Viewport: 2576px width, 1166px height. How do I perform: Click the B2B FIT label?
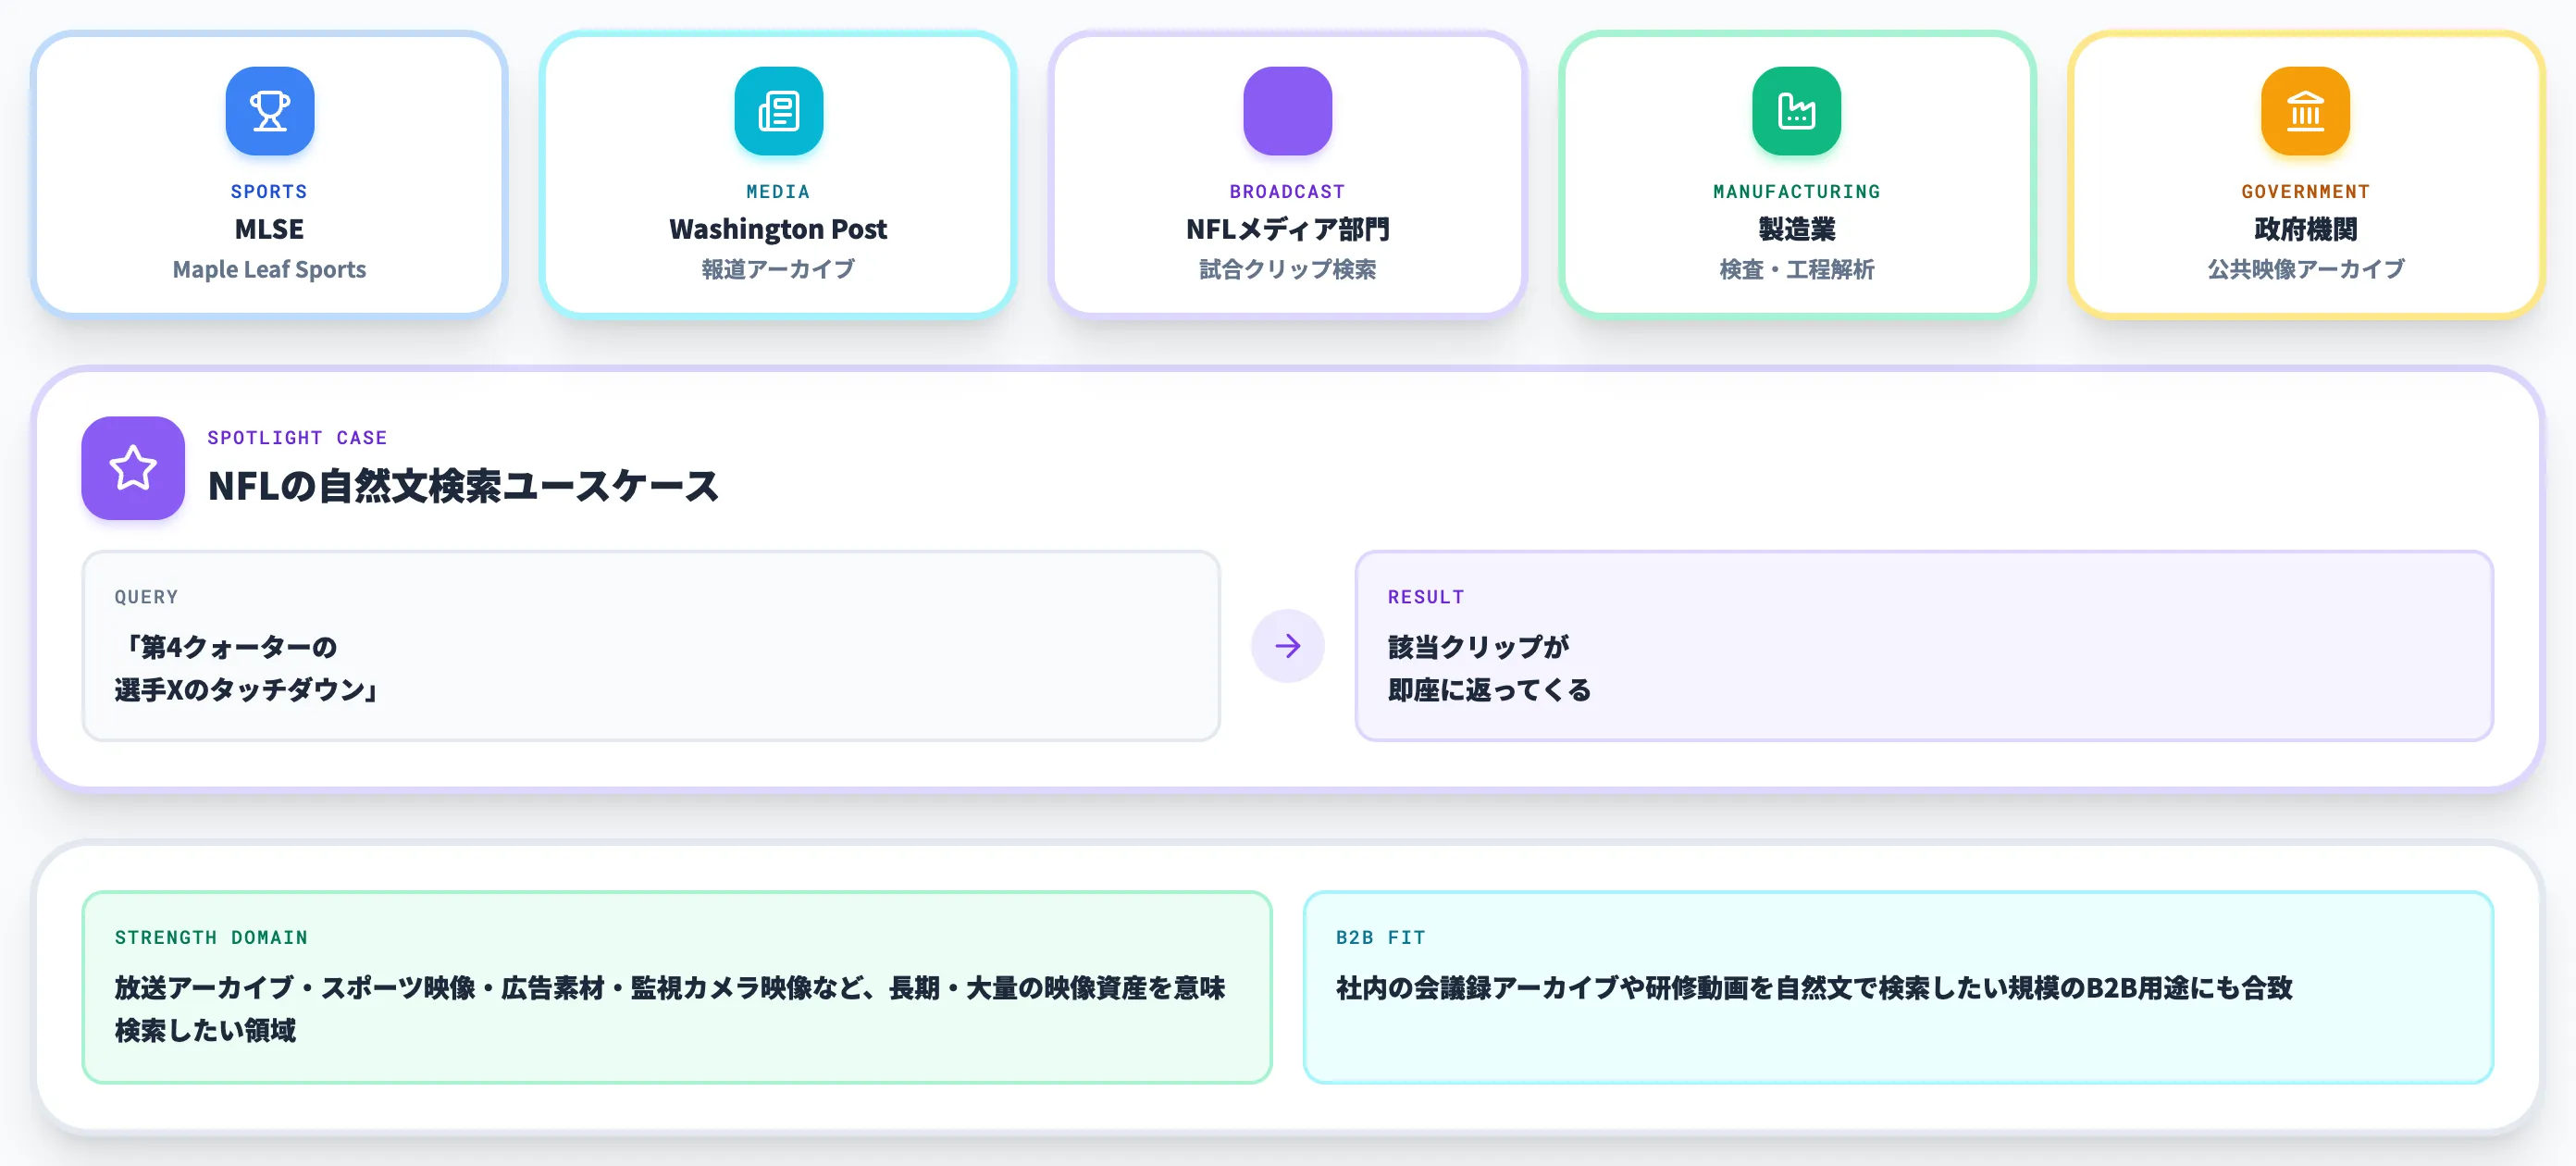pyautogui.click(x=1380, y=938)
